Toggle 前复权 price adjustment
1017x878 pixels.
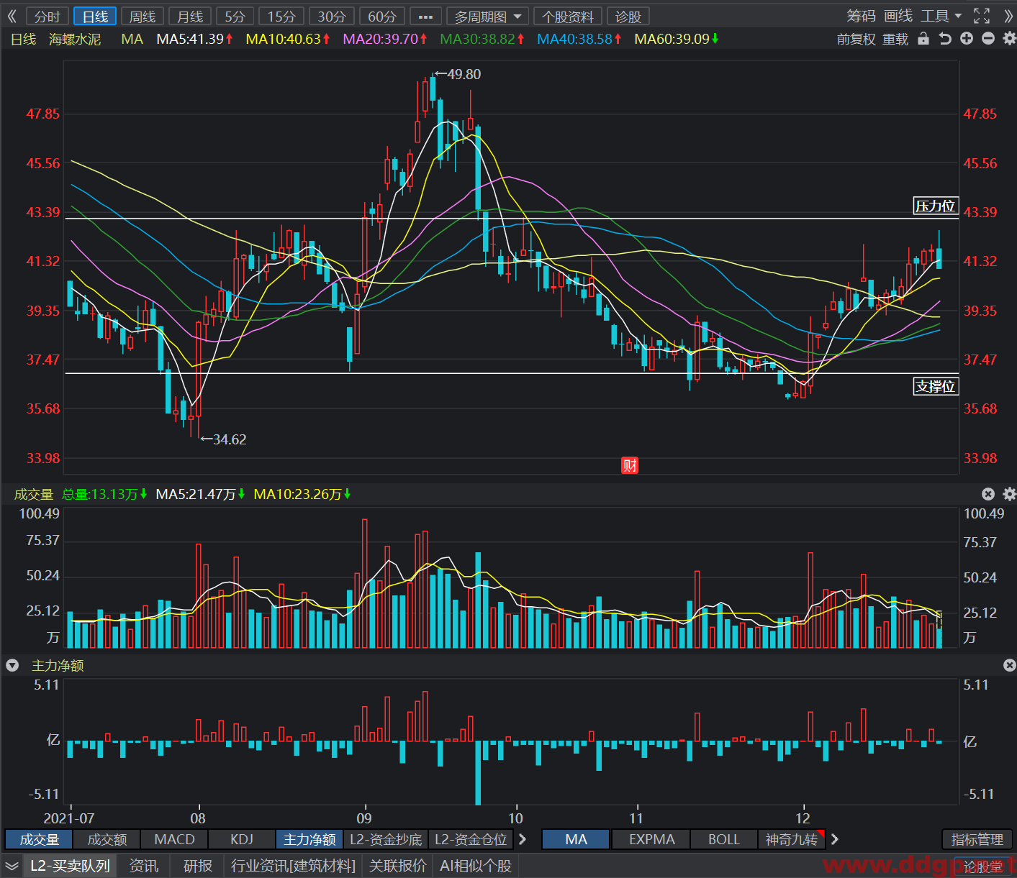[856, 39]
